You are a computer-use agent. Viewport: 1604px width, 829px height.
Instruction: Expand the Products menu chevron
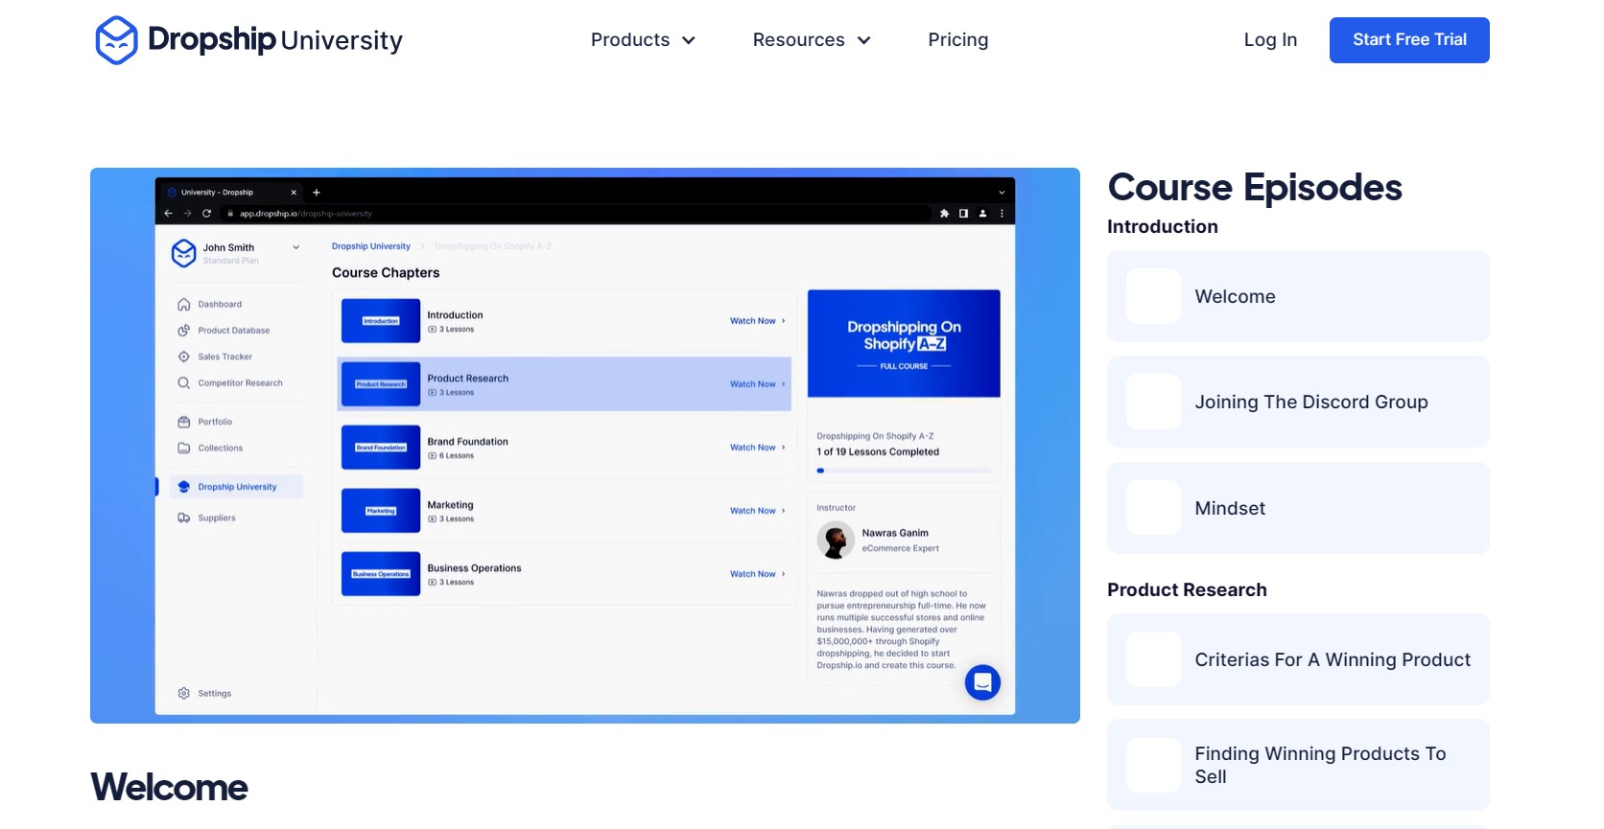coord(689,40)
